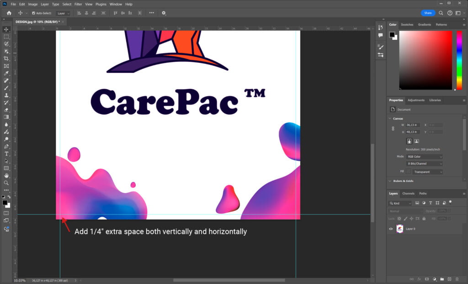The image size is (468, 284).
Task: Select the Clone Stamp tool
Action: pos(6,95)
